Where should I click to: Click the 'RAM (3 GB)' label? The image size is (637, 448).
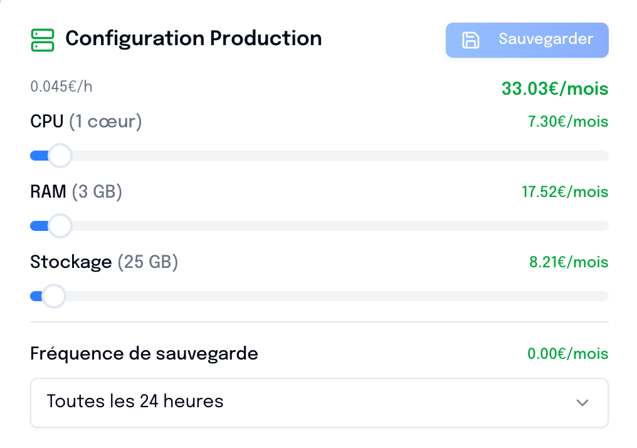76,192
